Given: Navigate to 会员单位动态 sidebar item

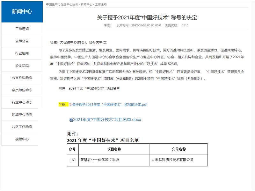Looking at the screenshot, I should click(22, 90).
